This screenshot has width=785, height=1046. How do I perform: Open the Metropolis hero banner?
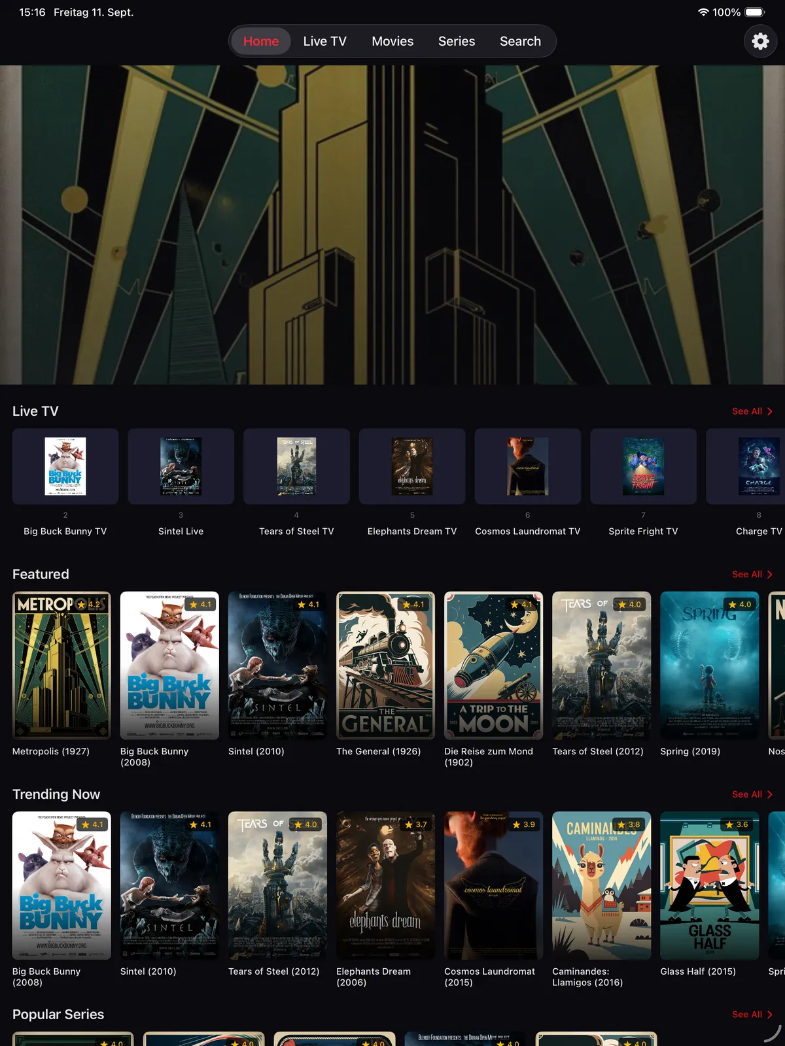pyautogui.click(x=392, y=225)
